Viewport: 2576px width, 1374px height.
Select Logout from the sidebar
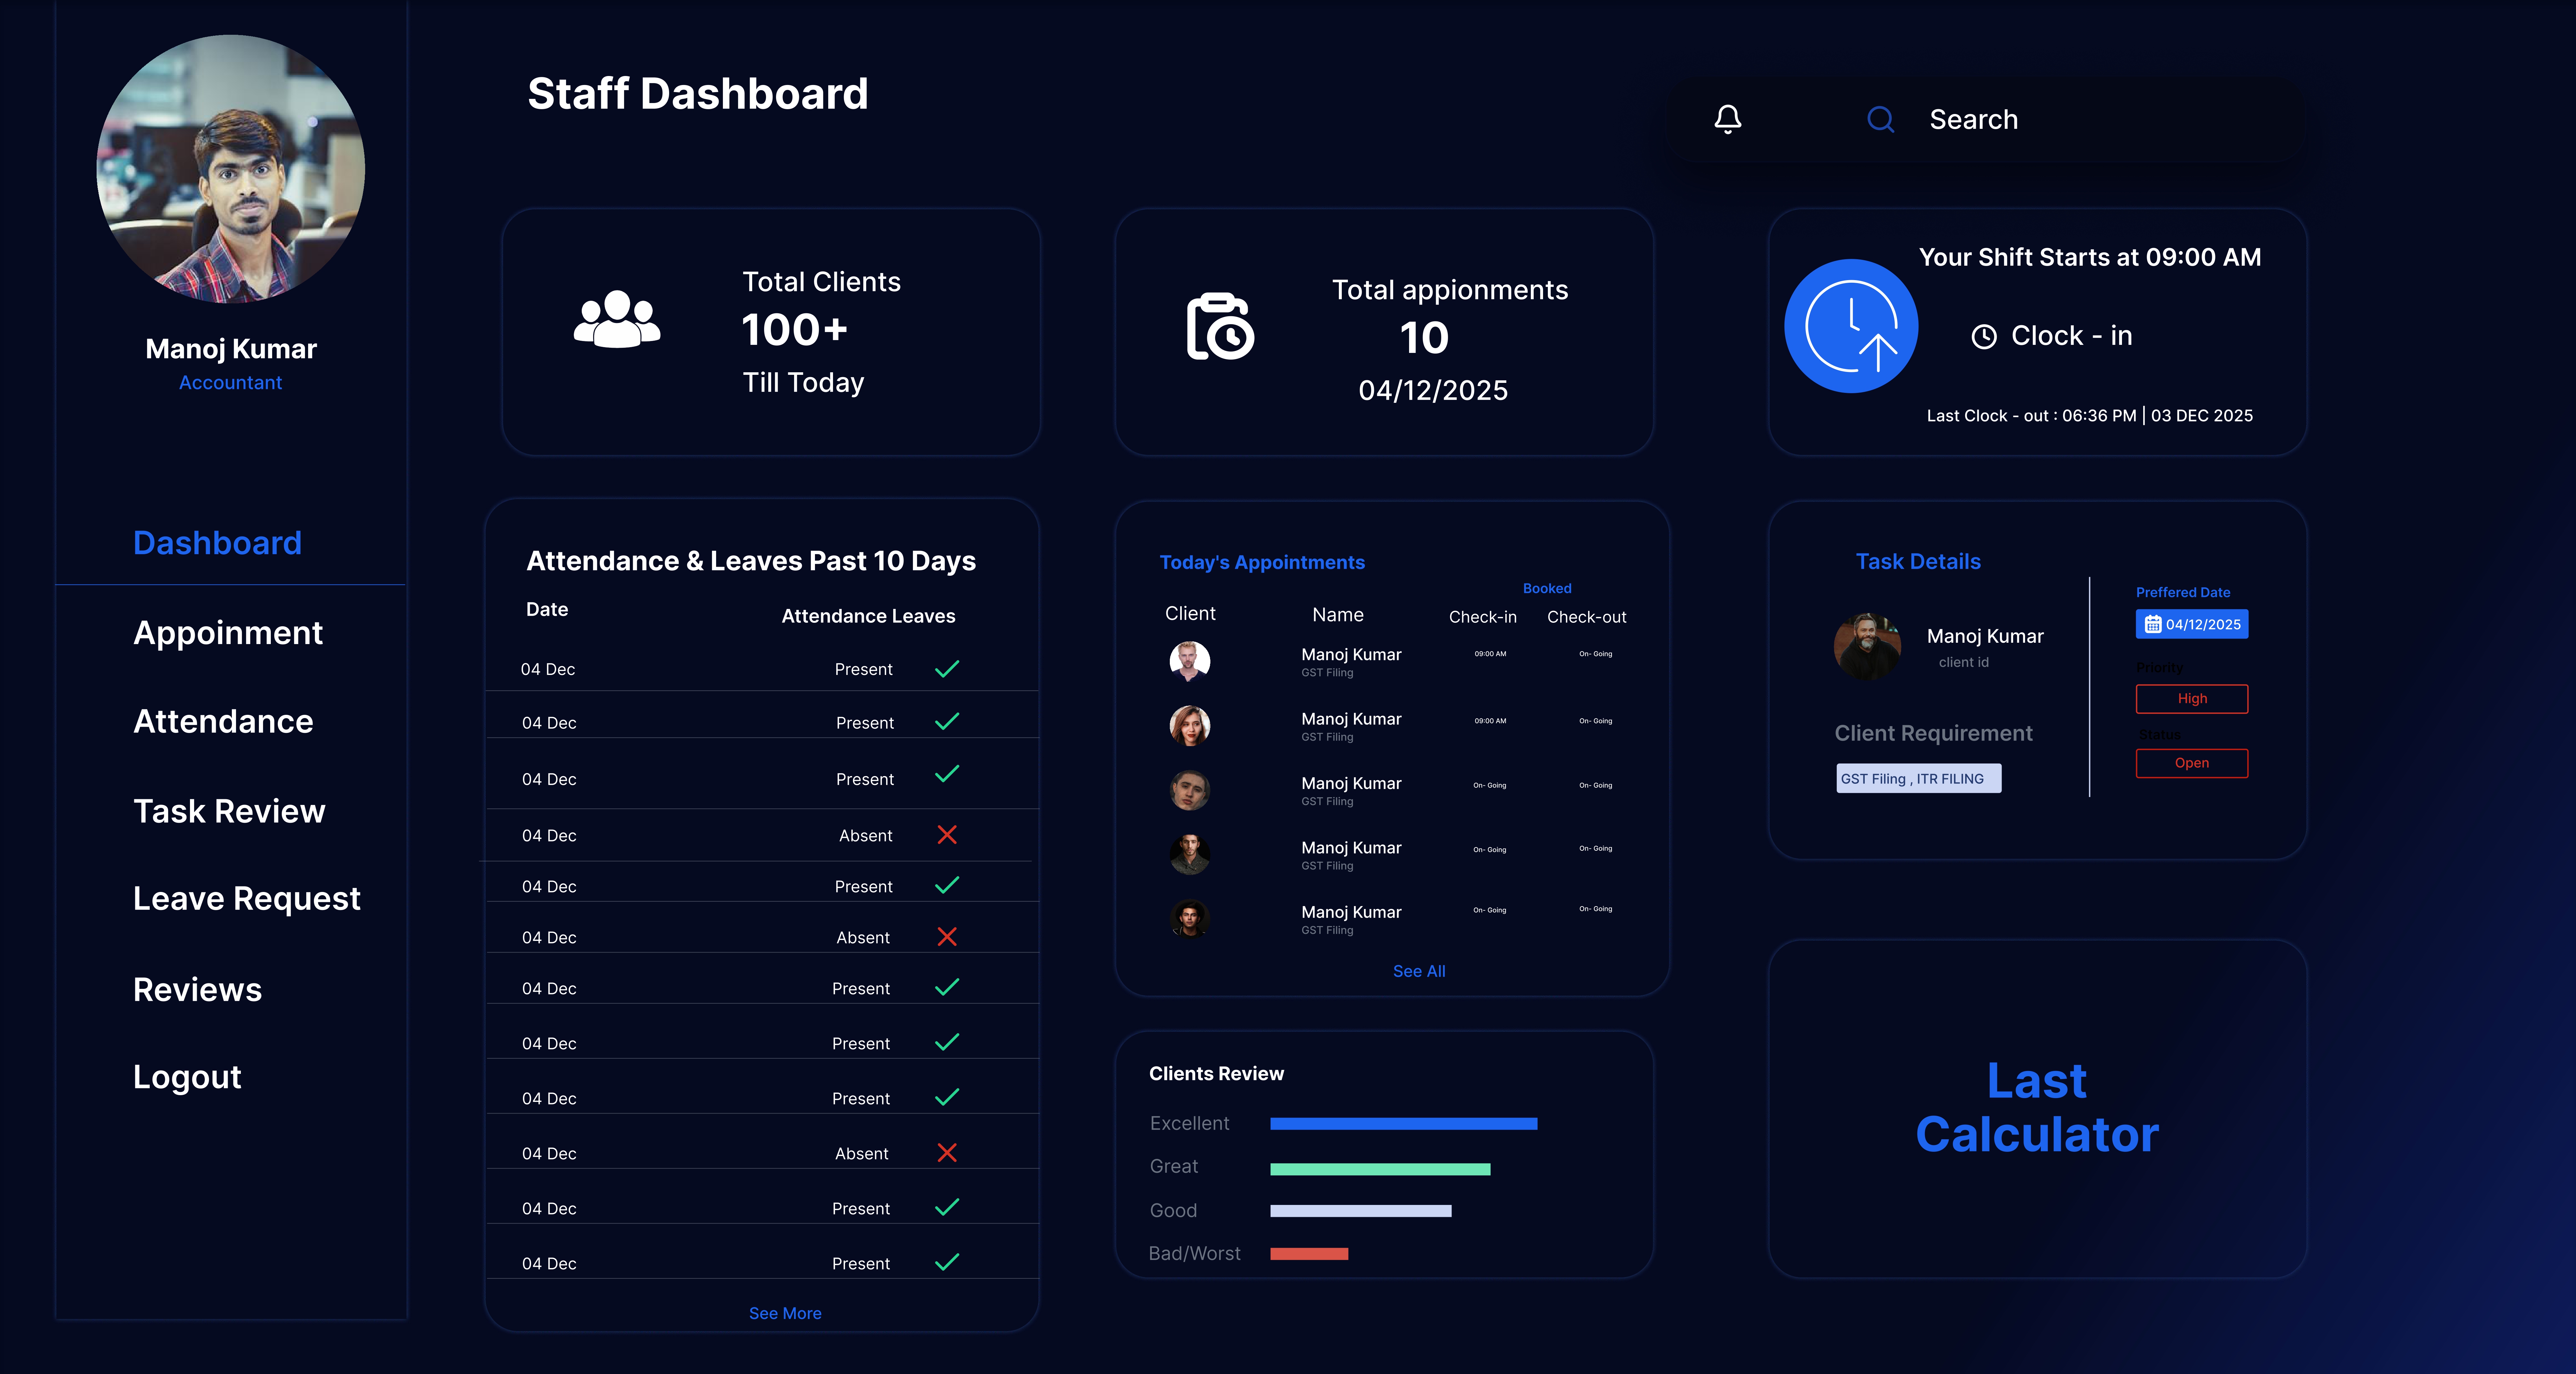pos(187,1077)
